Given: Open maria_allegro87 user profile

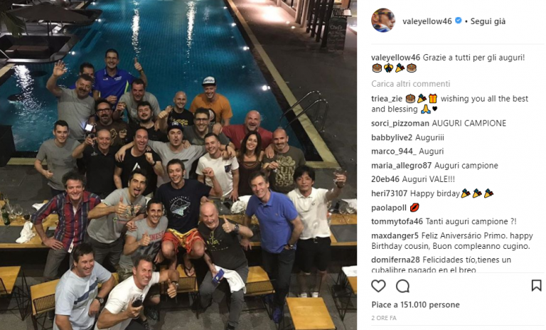Looking at the screenshot, I should 401,166.
